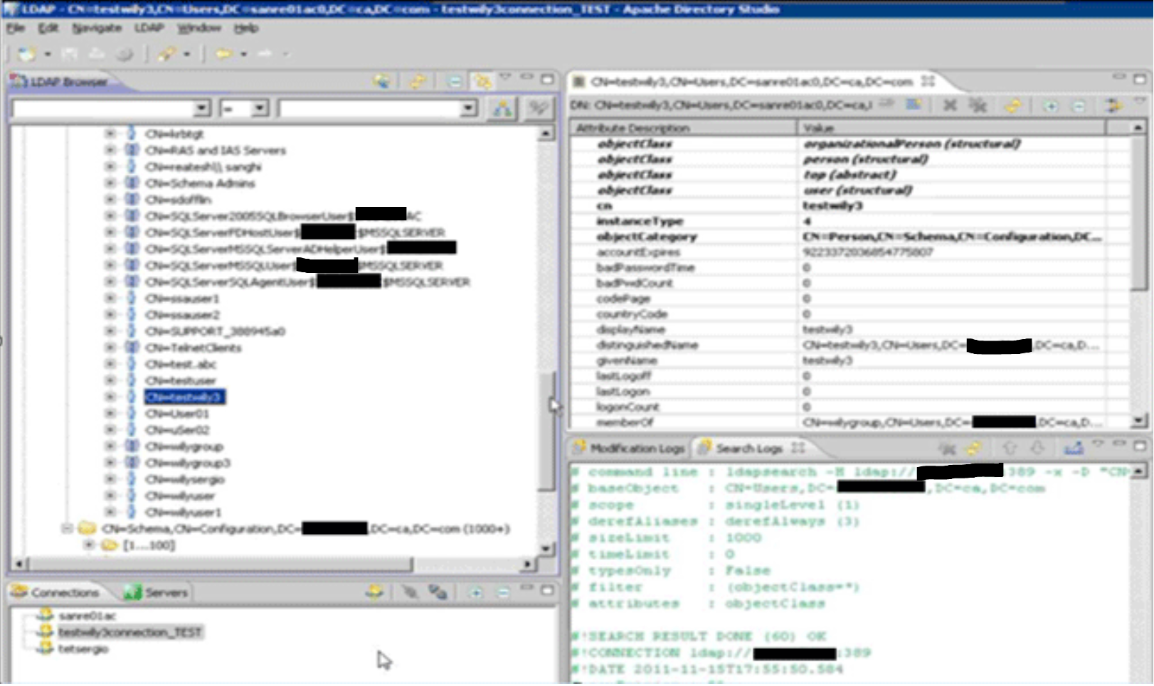This screenshot has width=1154, height=686.
Task: Expand the [1...100] folder node
Action: pyautogui.click(x=89, y=545)
